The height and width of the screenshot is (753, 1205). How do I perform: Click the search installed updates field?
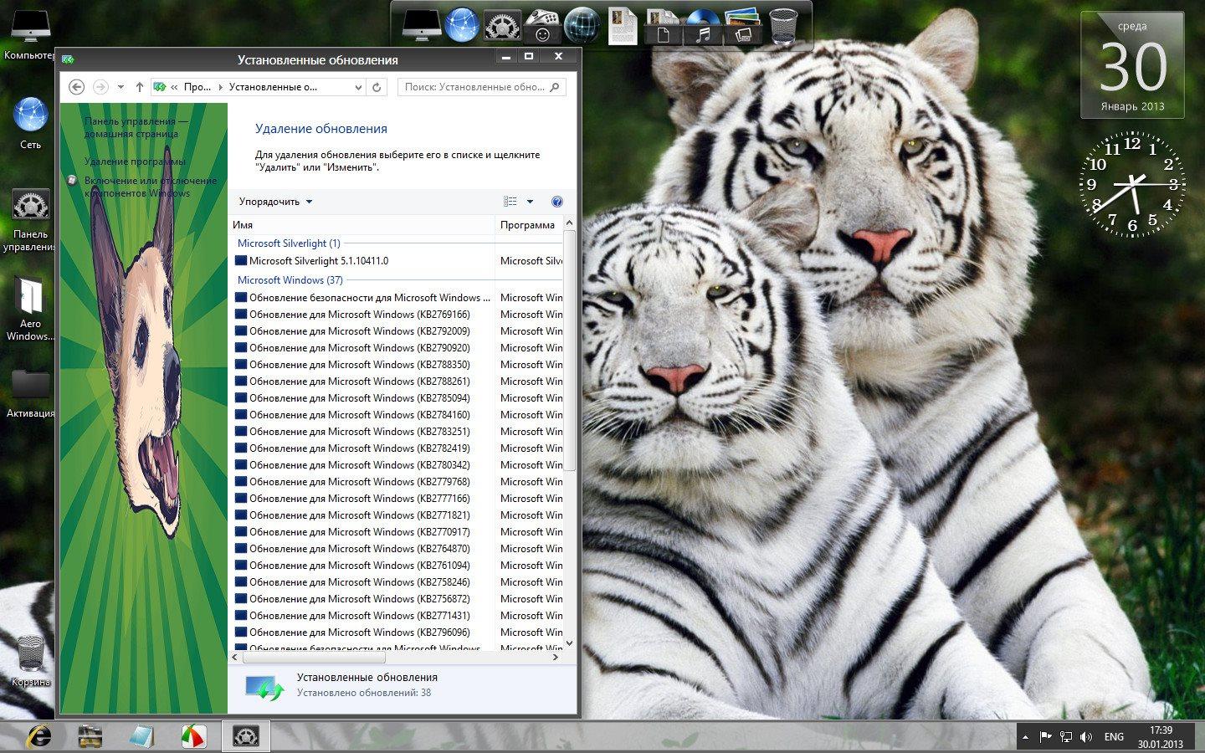click(475, 87)
